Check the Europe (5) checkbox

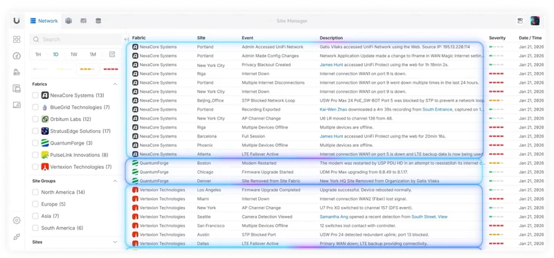35,204
